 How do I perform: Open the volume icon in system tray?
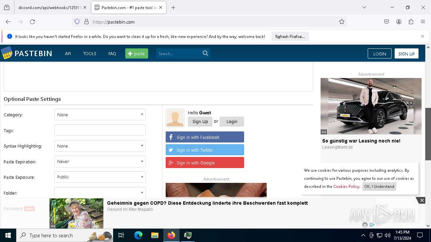388,235
